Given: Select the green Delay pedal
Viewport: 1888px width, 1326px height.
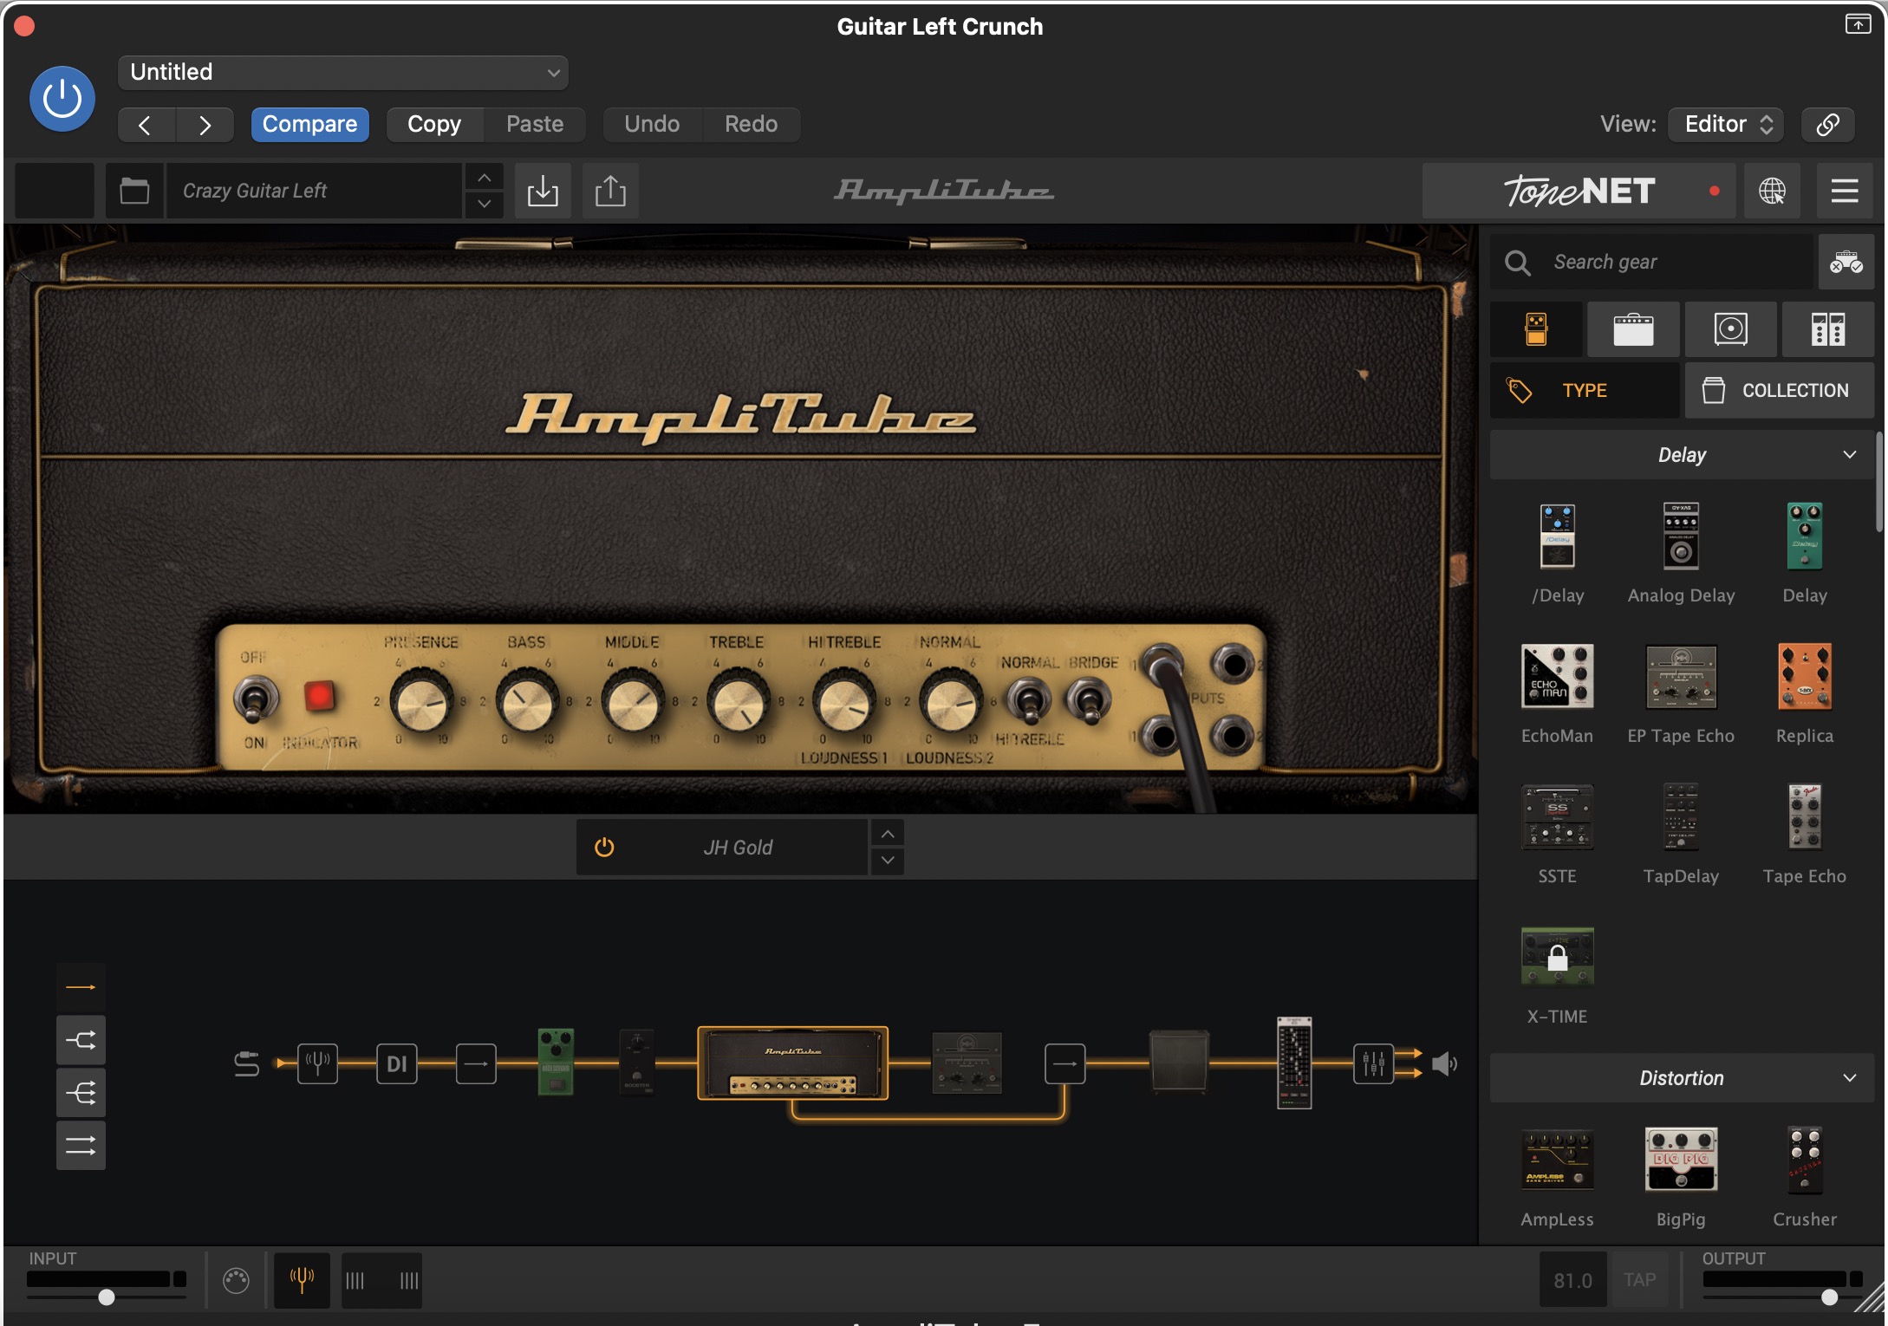Looking at the screenshot, I should (1805, 536).
